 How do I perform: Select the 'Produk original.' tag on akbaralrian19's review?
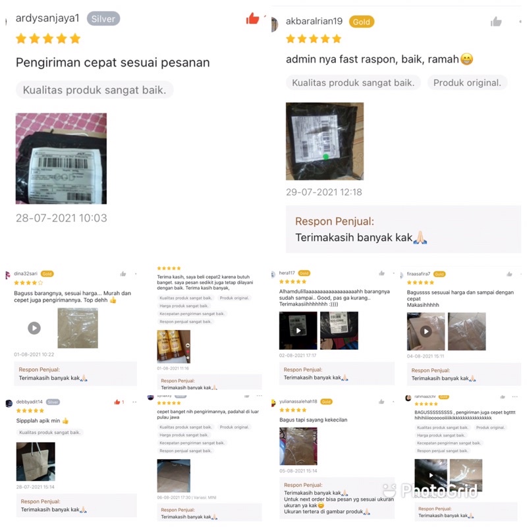click(x=467, y=83)
